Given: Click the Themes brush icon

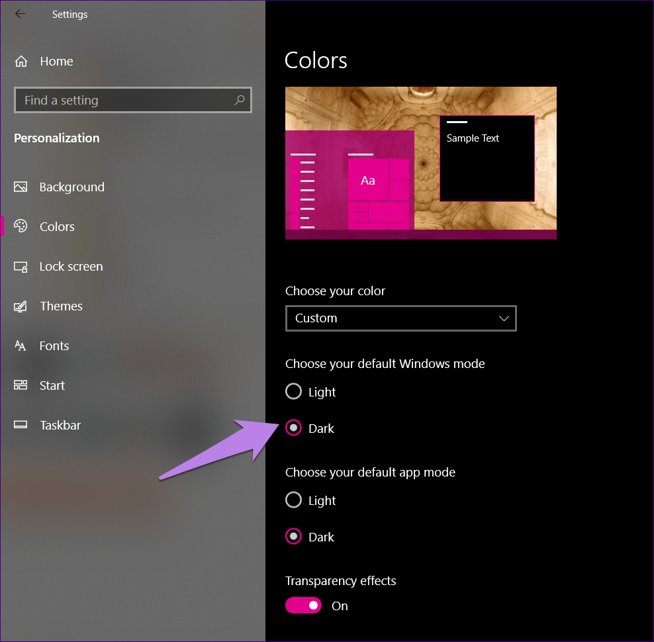Looking at the screenshot, I should [21, 306].
